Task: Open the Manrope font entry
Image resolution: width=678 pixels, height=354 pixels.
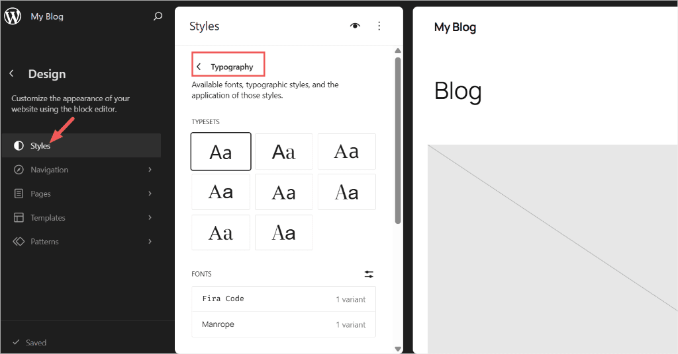Action: coord(283,324)
